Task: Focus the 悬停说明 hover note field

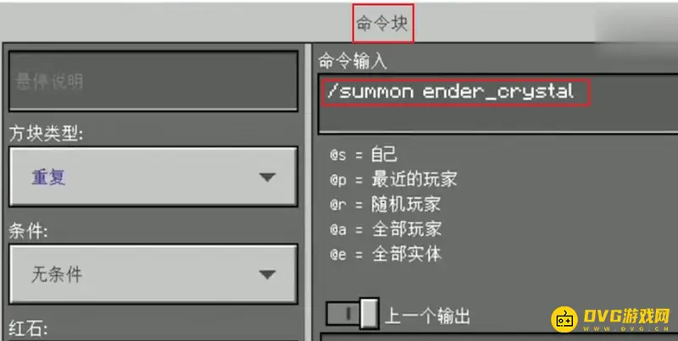Action: (153, 80)
